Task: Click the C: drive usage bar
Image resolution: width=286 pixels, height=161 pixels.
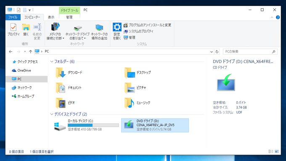Action: (x=93, y=125)
